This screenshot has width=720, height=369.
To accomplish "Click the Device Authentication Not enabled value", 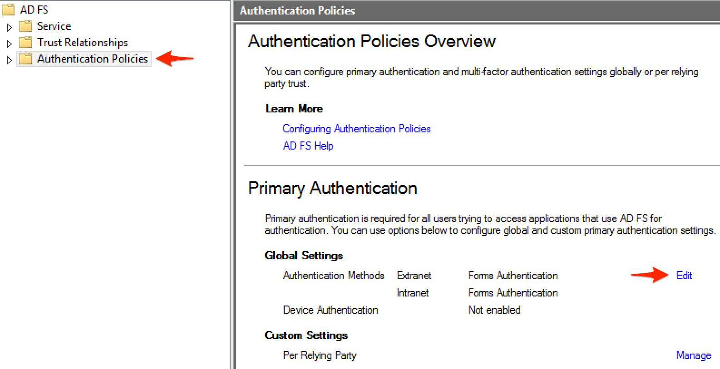I will click(494, 310).
